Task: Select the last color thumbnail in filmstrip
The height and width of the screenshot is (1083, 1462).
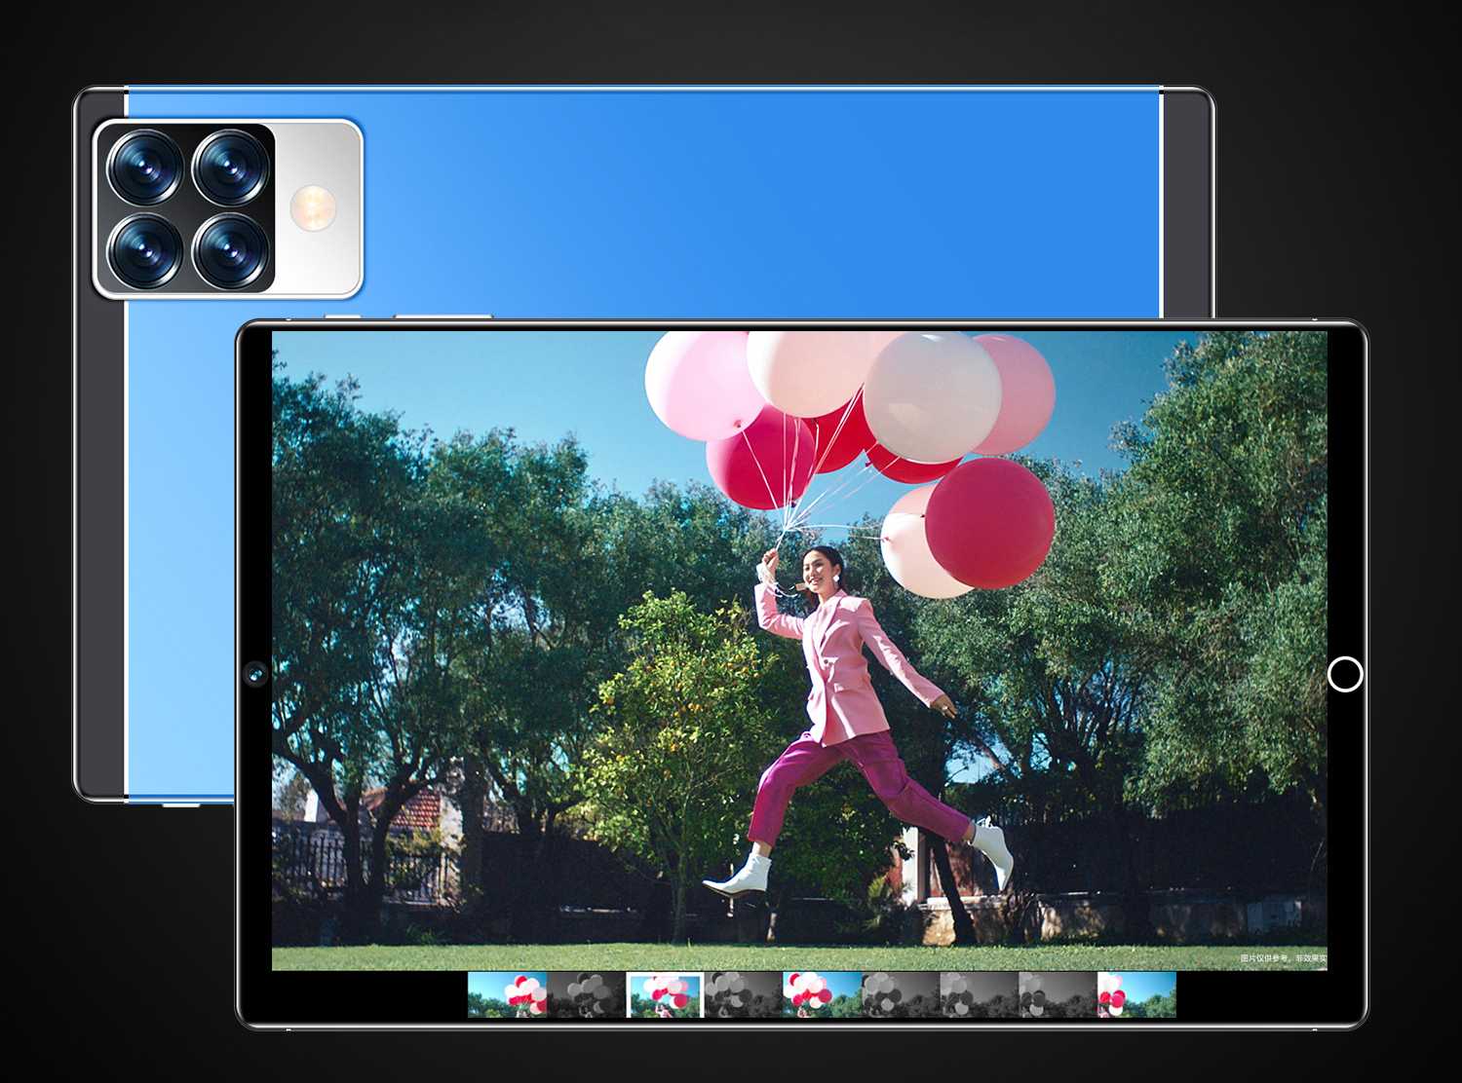Action: [1136, 994]
